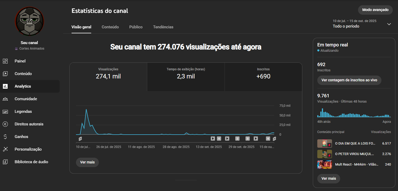The image size is (398, 191).
Task: Click the Em tempo real heading
Action: [x=333, y=45]
